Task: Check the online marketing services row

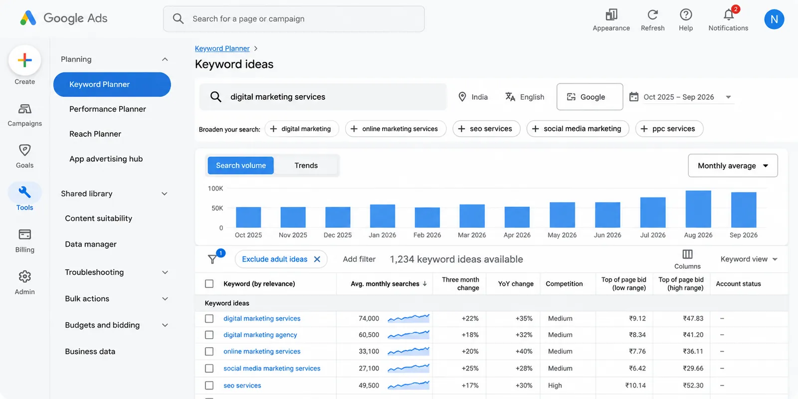Action: coord(209,352)
